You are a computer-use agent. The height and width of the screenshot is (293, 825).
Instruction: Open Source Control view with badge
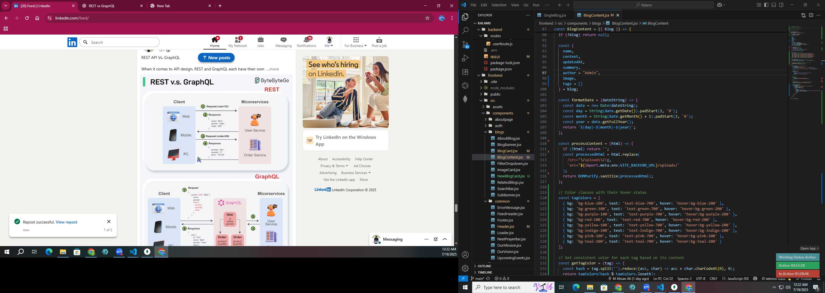(x=465, y=44)
